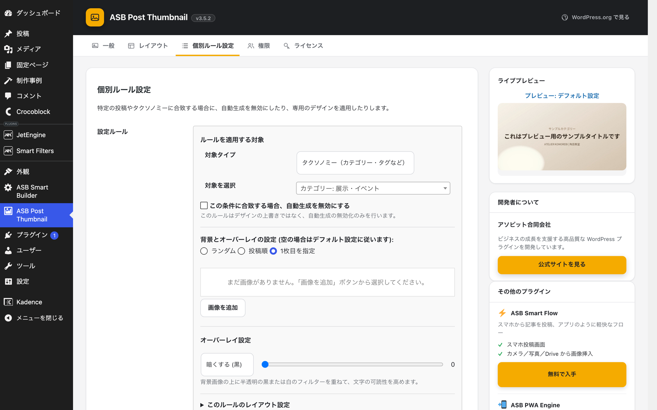The height and width of the screenshot is (410, 657).
Task: Click the カメラ／写真／Drive から画像挿入 line
Action: 550,354
